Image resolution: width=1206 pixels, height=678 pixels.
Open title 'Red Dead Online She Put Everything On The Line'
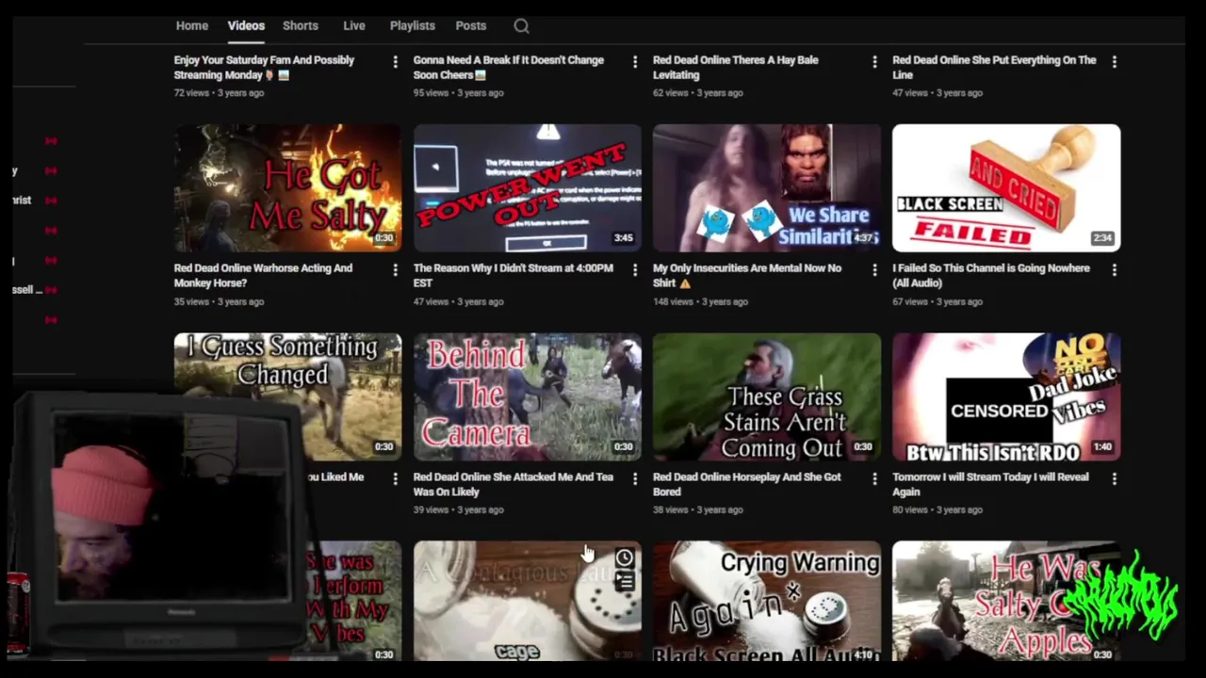(x=994, y=68)
